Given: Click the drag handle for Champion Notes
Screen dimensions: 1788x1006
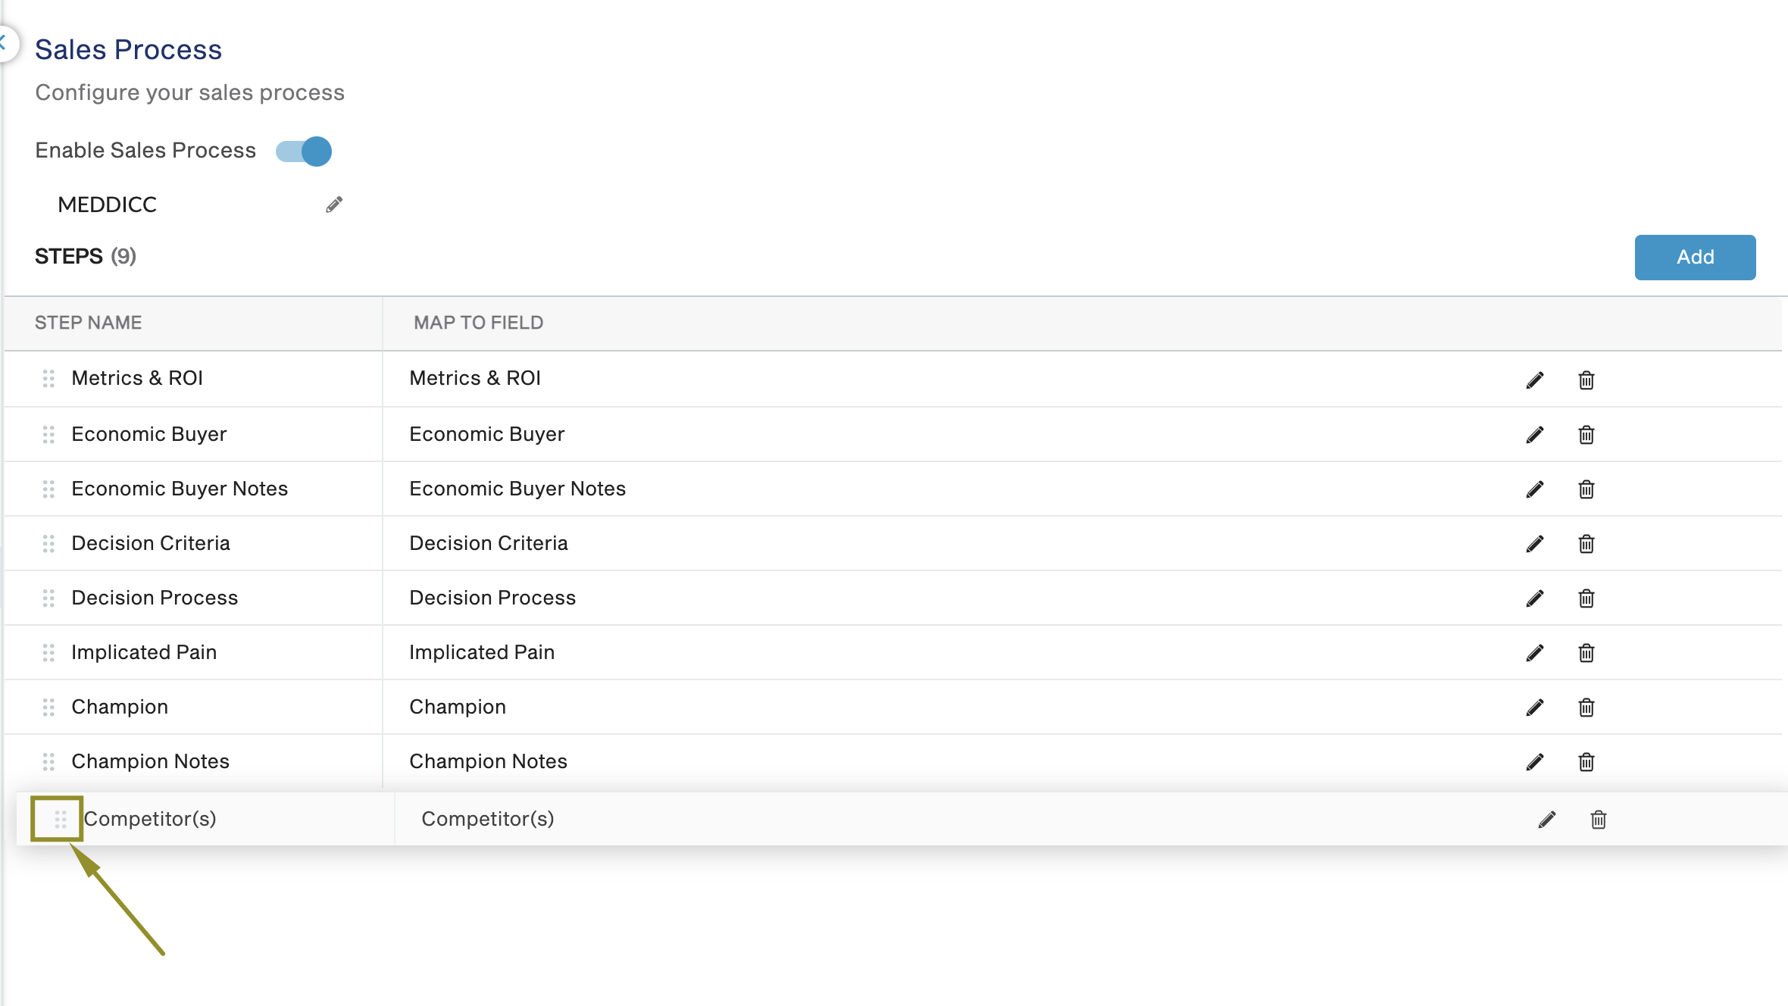Looking at the screenshot, I should point(48,761).
